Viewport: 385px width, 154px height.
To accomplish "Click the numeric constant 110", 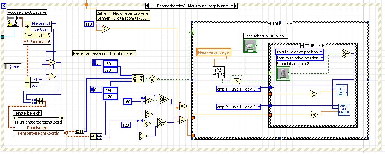I will click(89, 24).
